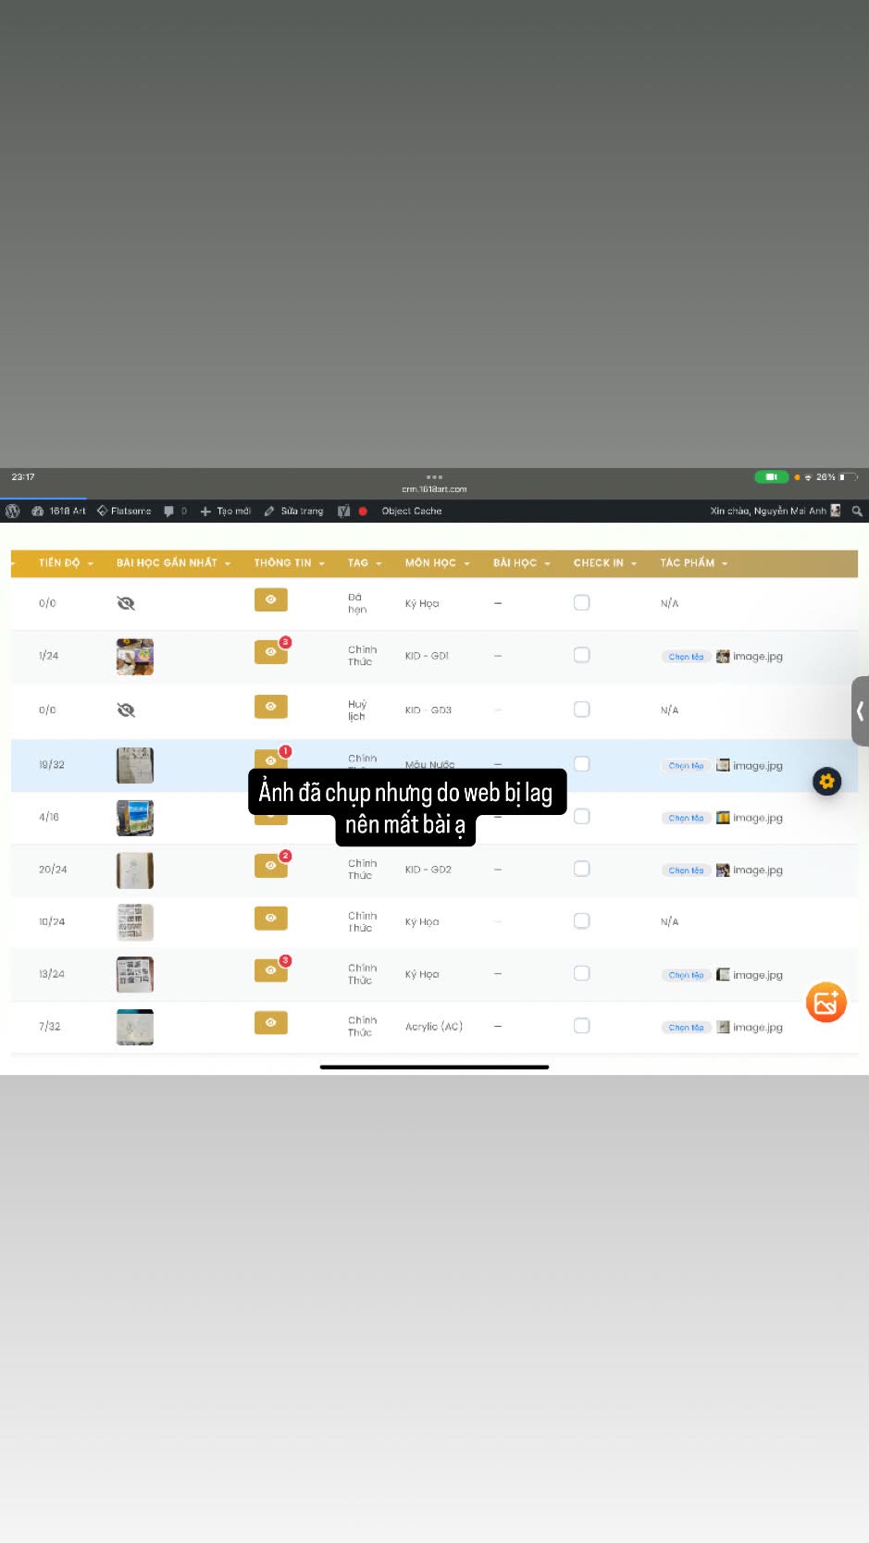Click Chọn tệp in 20/24 row
This screenshot has height=1543, width=869.
point(686,870)
